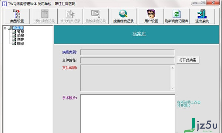Maximize the TWQ病案管理软体 window
222x133 pixels.
[203, 3]
